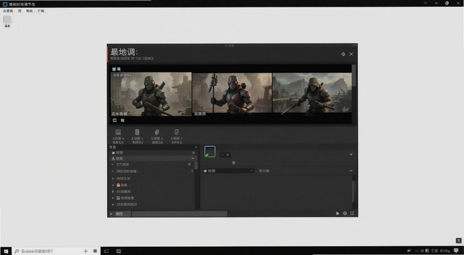Screen dimensions: 464x255
Task: Open the leftmost menu in the menu bar
Action: 8,11
